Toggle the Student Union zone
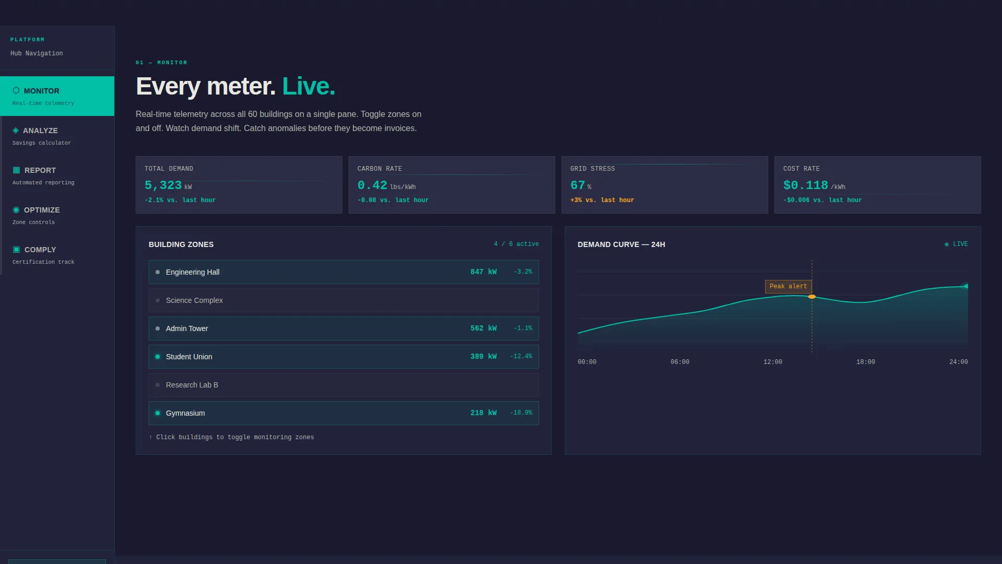 [x=343, y=356]
